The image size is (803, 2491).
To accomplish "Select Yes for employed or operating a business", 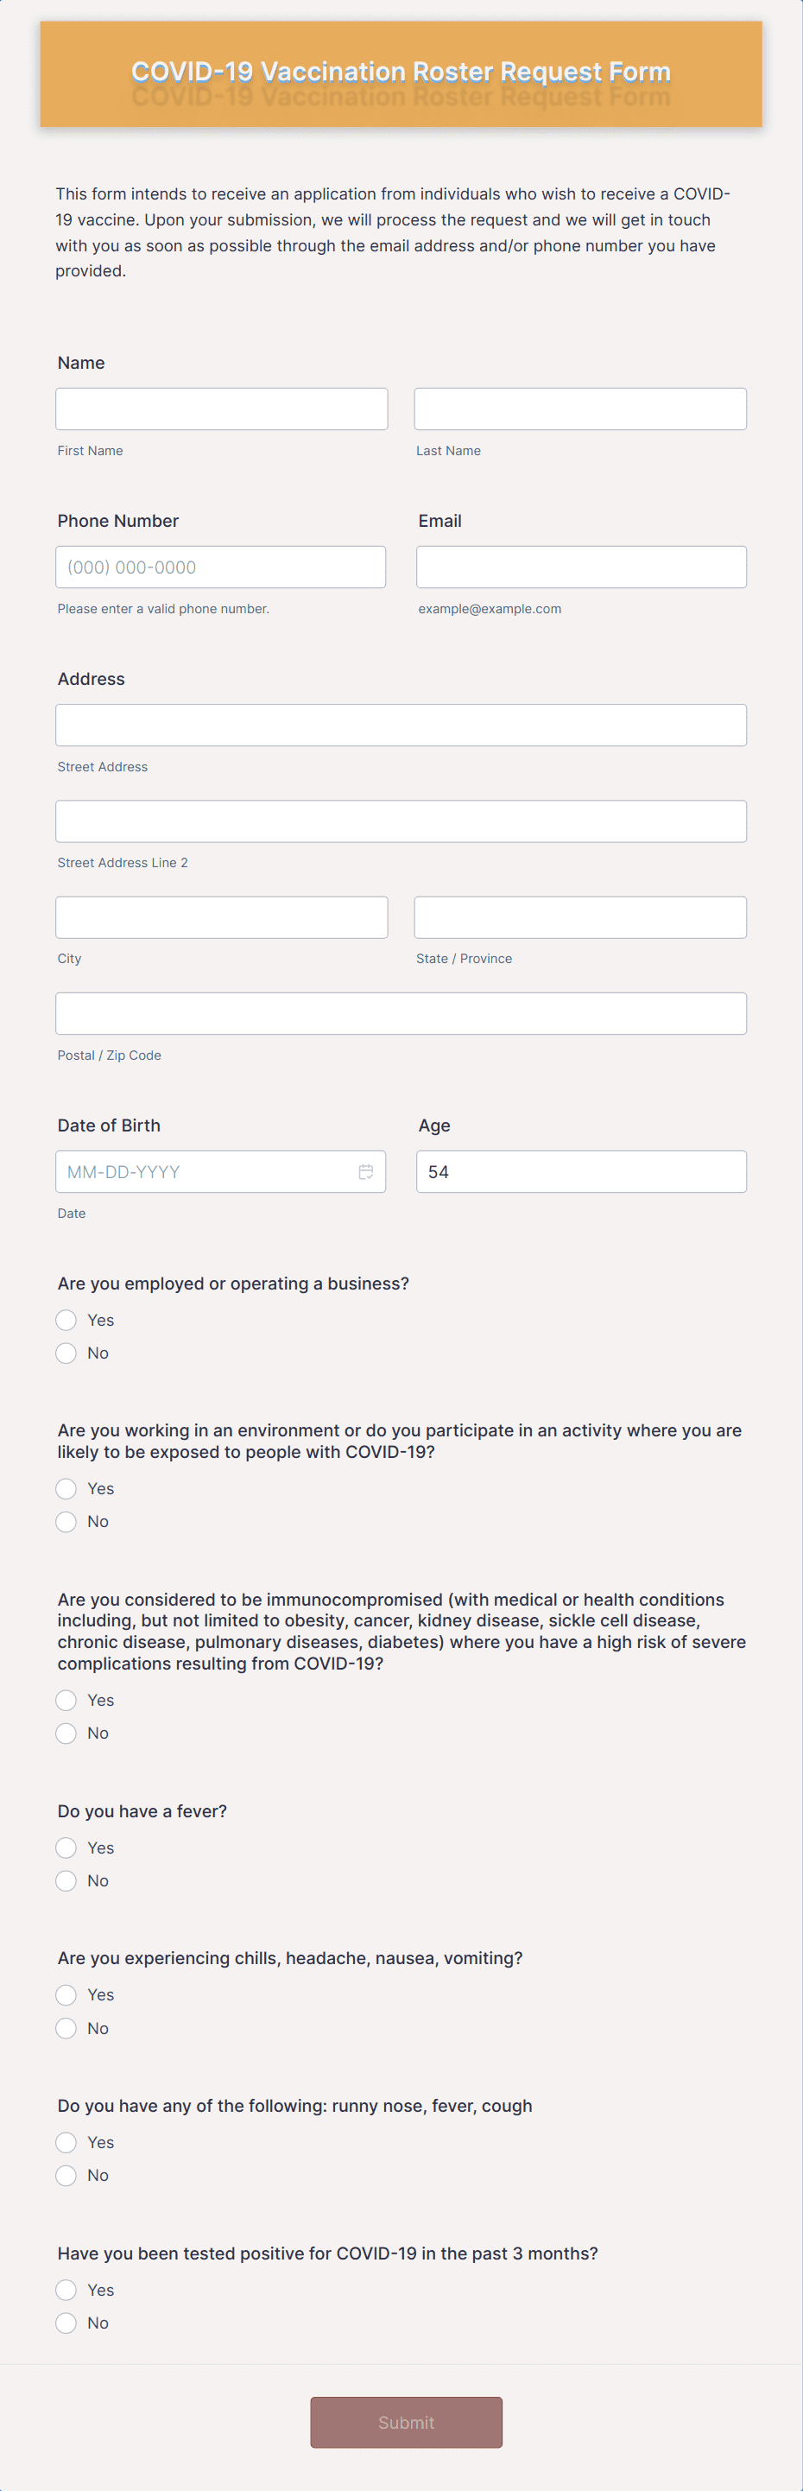I will (x=66, y=1320).
